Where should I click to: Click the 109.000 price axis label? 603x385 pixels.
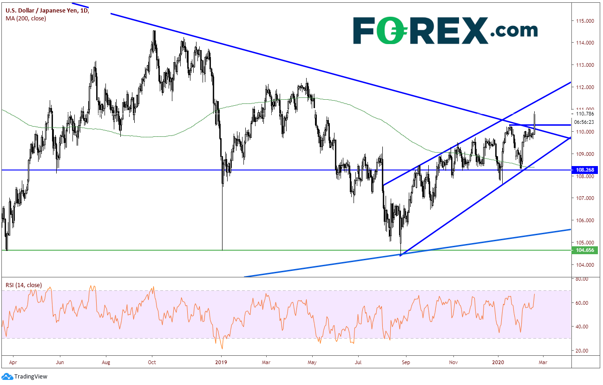click(585, 154)
